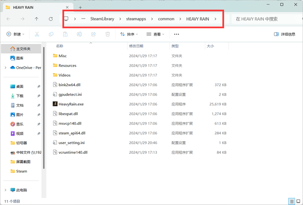Viewport: 303px width, 205px height.
Task: Click the Share icon in toolbar
Action: coord(93,34)
